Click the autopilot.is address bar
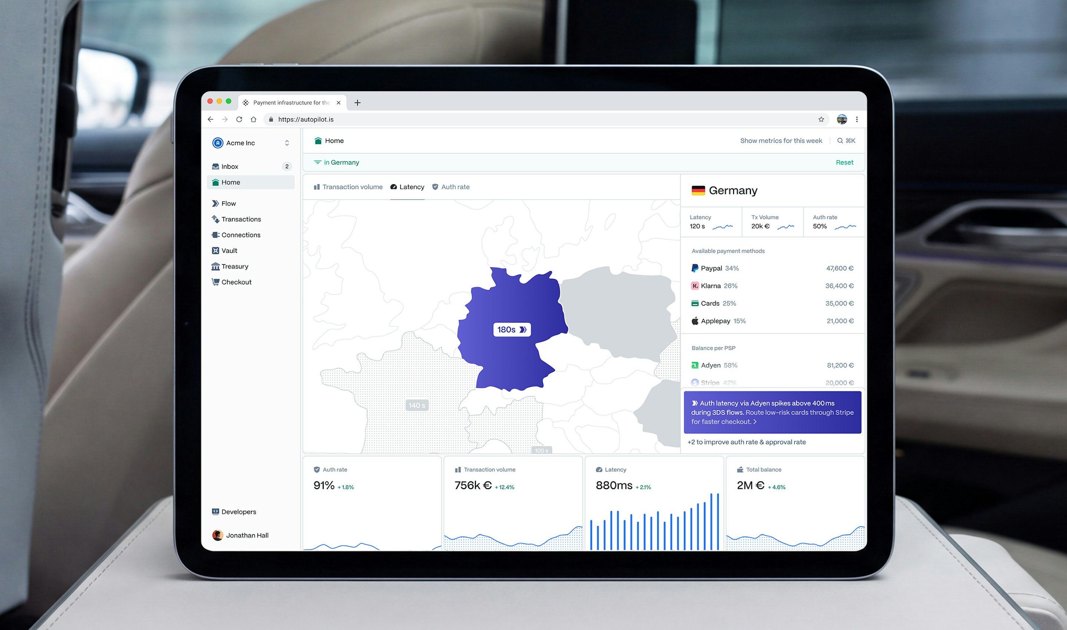 click(x=546, y=119)
